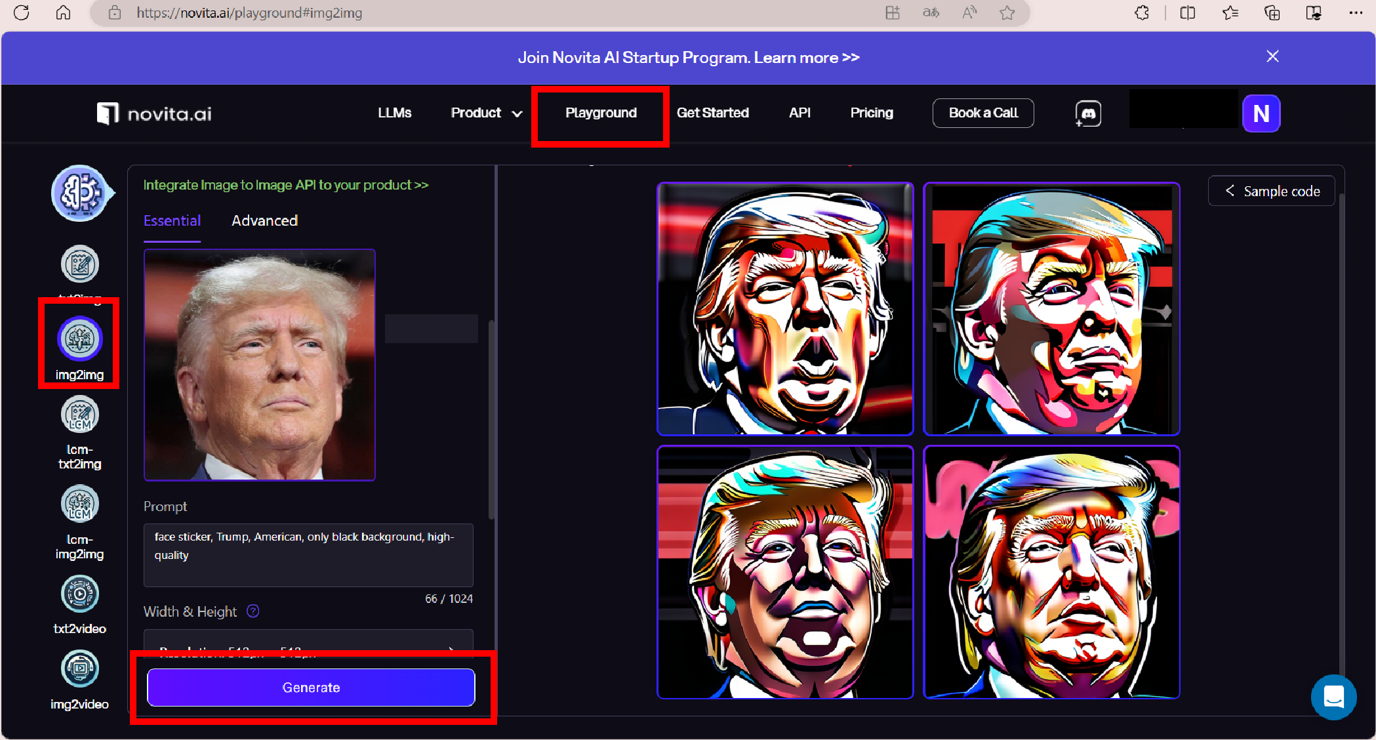Viewport: 1376px width, 740px height.
Task: Click the Book a Call button
Action: (x=982, y=113)
